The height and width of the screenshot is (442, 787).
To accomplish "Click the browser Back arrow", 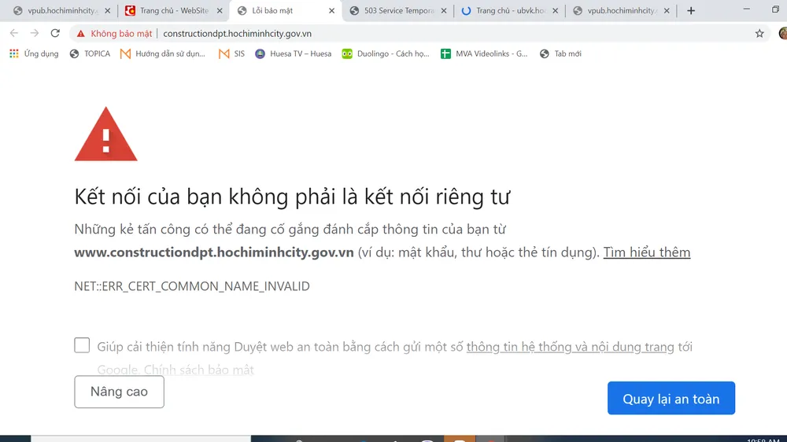I will pyautogui.click(x=13, y=34).
